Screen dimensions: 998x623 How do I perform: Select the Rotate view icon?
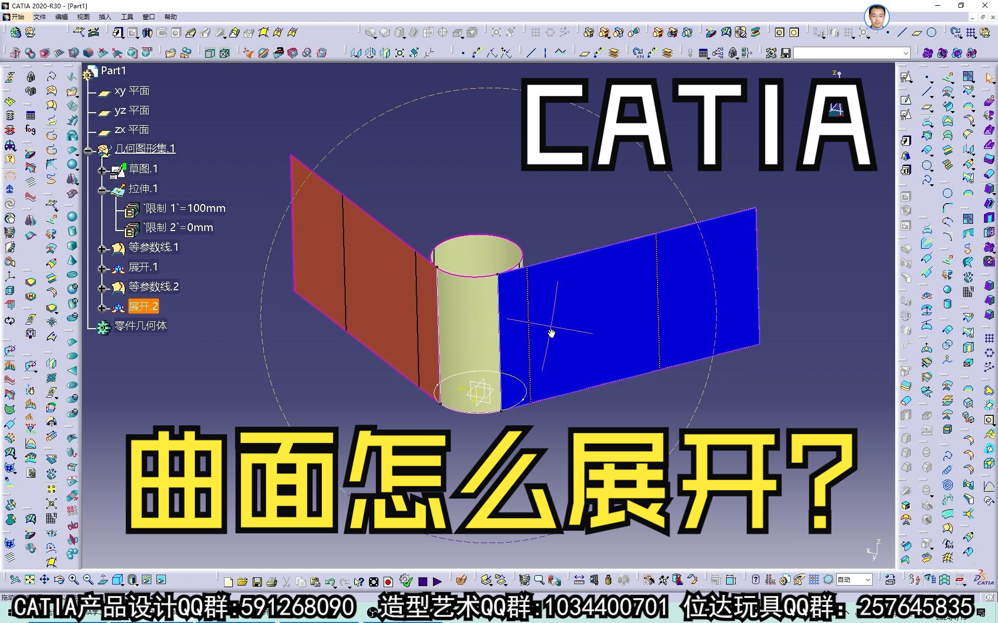coord(59,579)
